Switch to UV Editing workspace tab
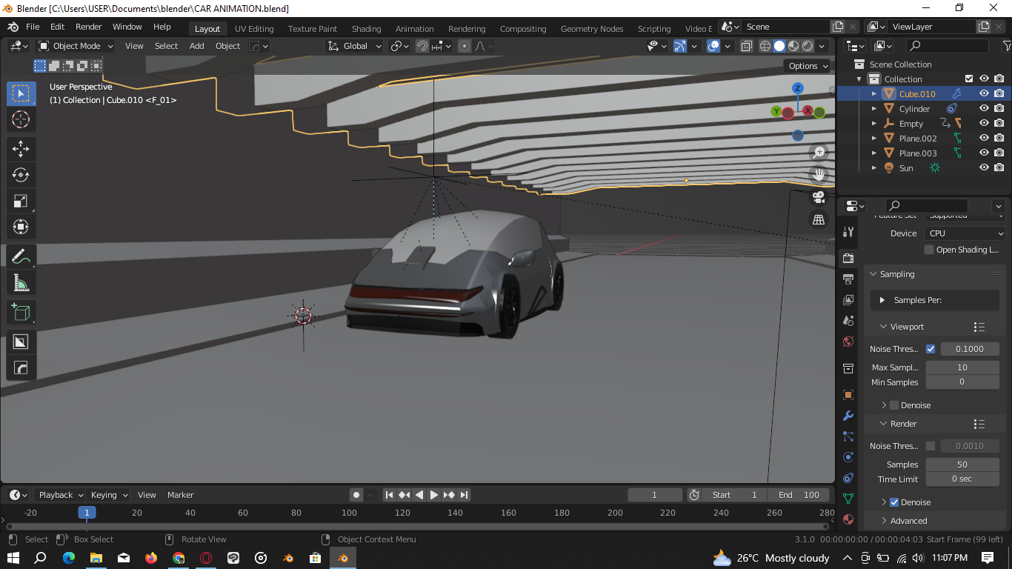This screenshot has height=569, width=1012. click(x=254, y=29)
